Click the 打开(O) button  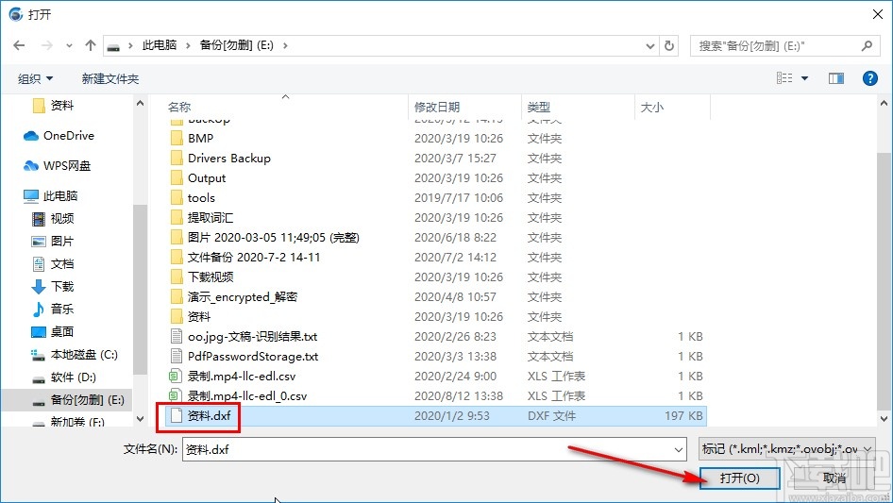coord(739,478)
